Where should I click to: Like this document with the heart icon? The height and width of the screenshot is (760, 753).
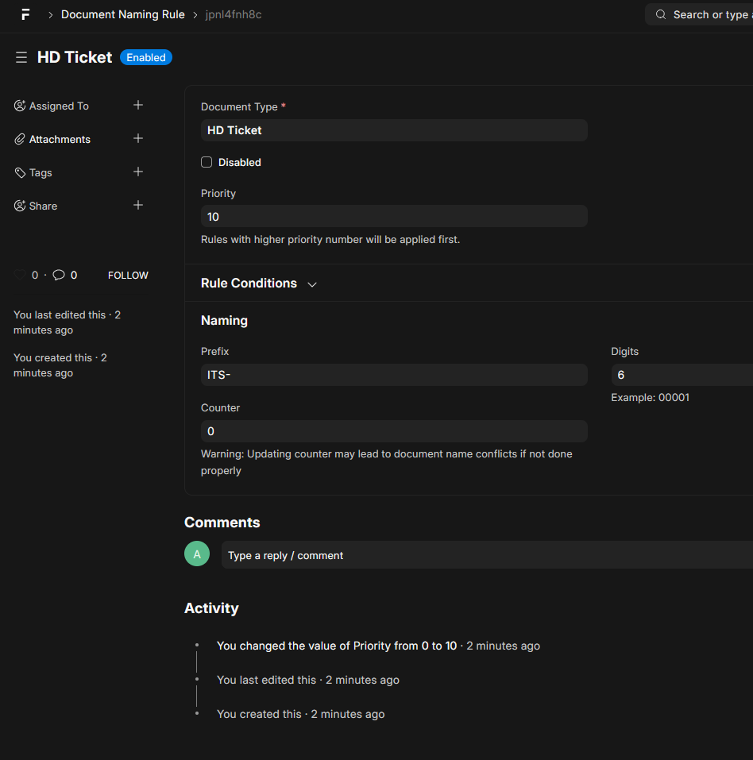[x=21, y=275]
